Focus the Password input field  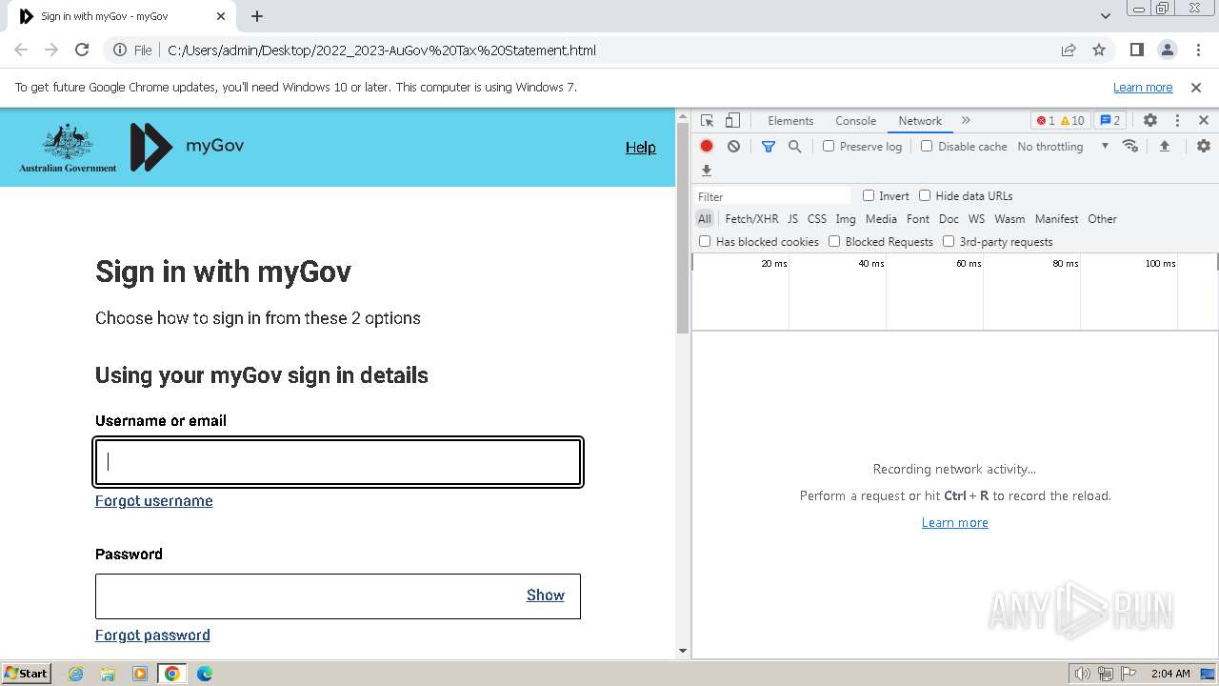click(x=338, y=596)
